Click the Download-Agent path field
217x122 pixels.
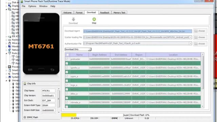[138, 32]
